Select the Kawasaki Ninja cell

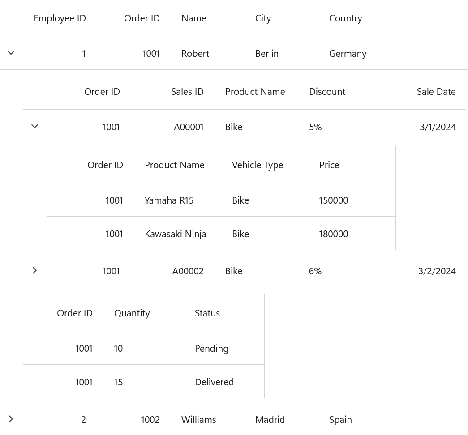click(x=175, y=234)
